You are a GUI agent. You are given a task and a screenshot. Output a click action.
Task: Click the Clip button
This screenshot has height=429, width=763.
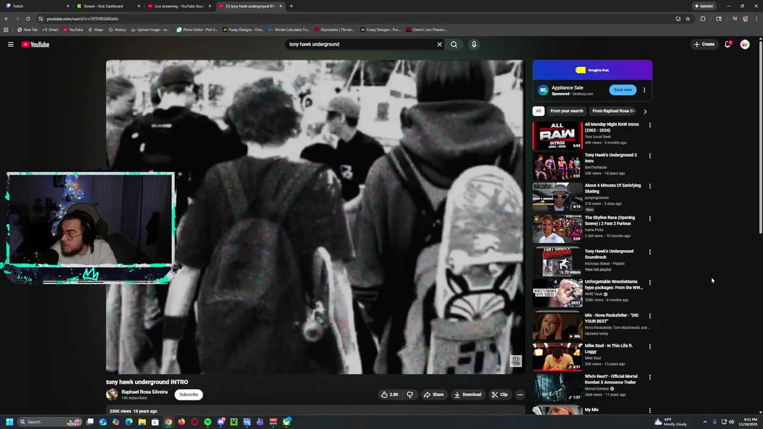pos(500,394)
